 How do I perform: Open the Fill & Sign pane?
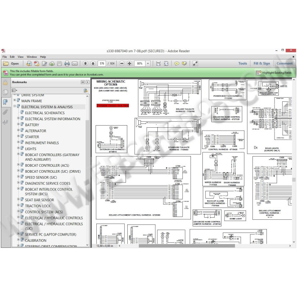[262, 64]
